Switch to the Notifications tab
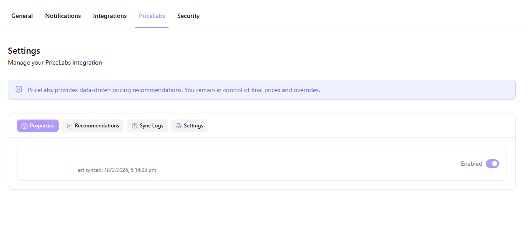This screenshot has height=233, width=531. [63, 16]
